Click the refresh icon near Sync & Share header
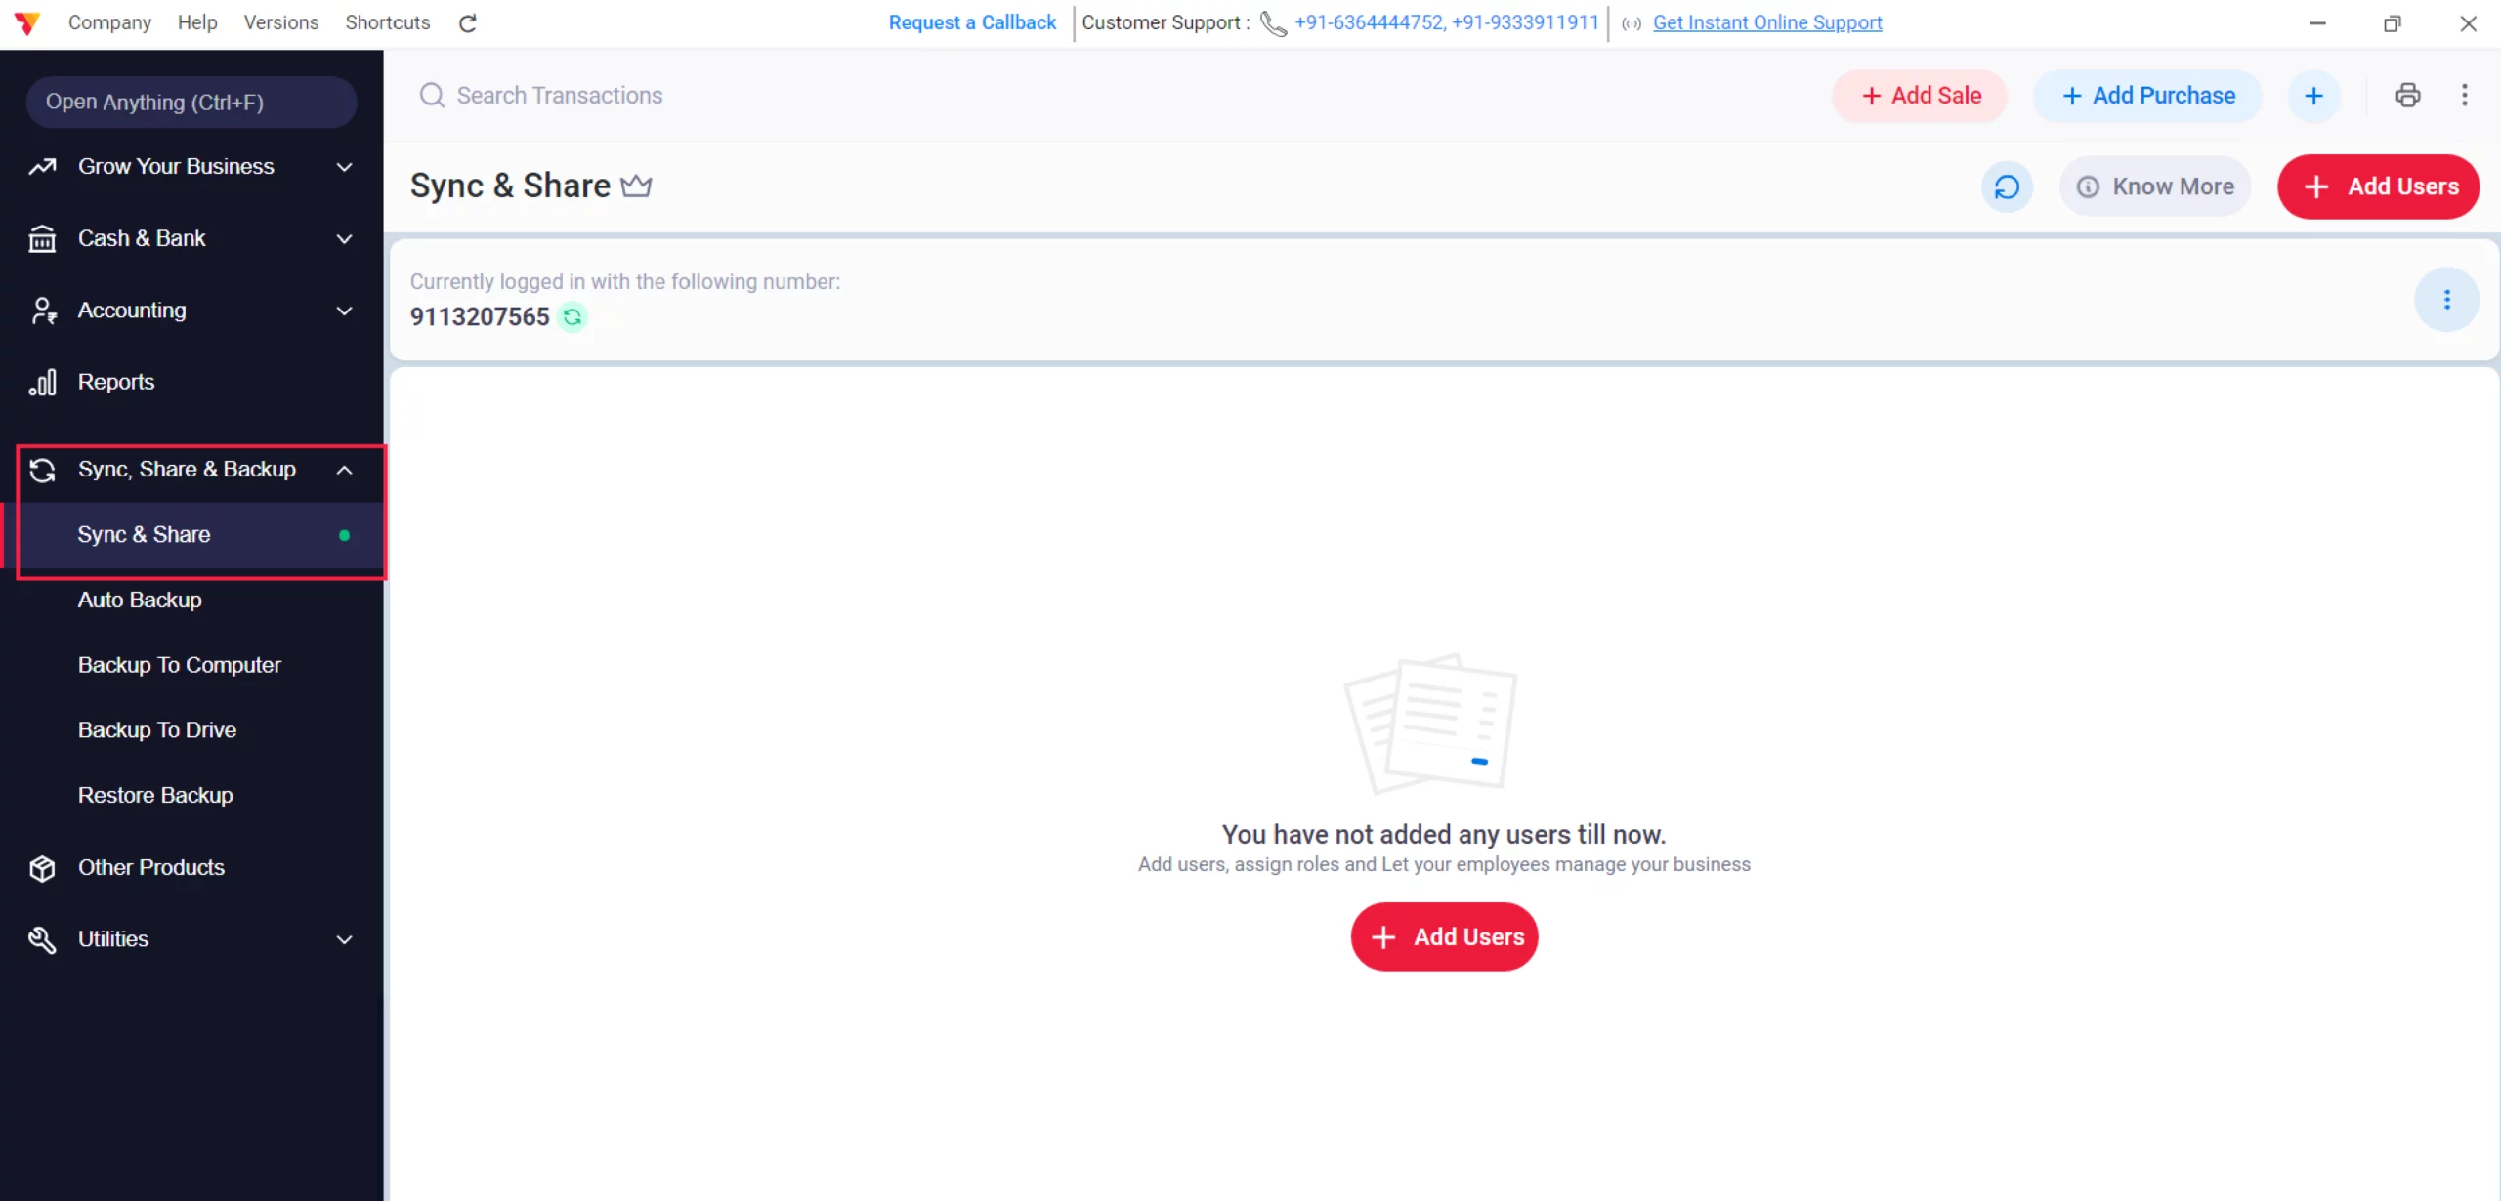 tap(2007, 186)
